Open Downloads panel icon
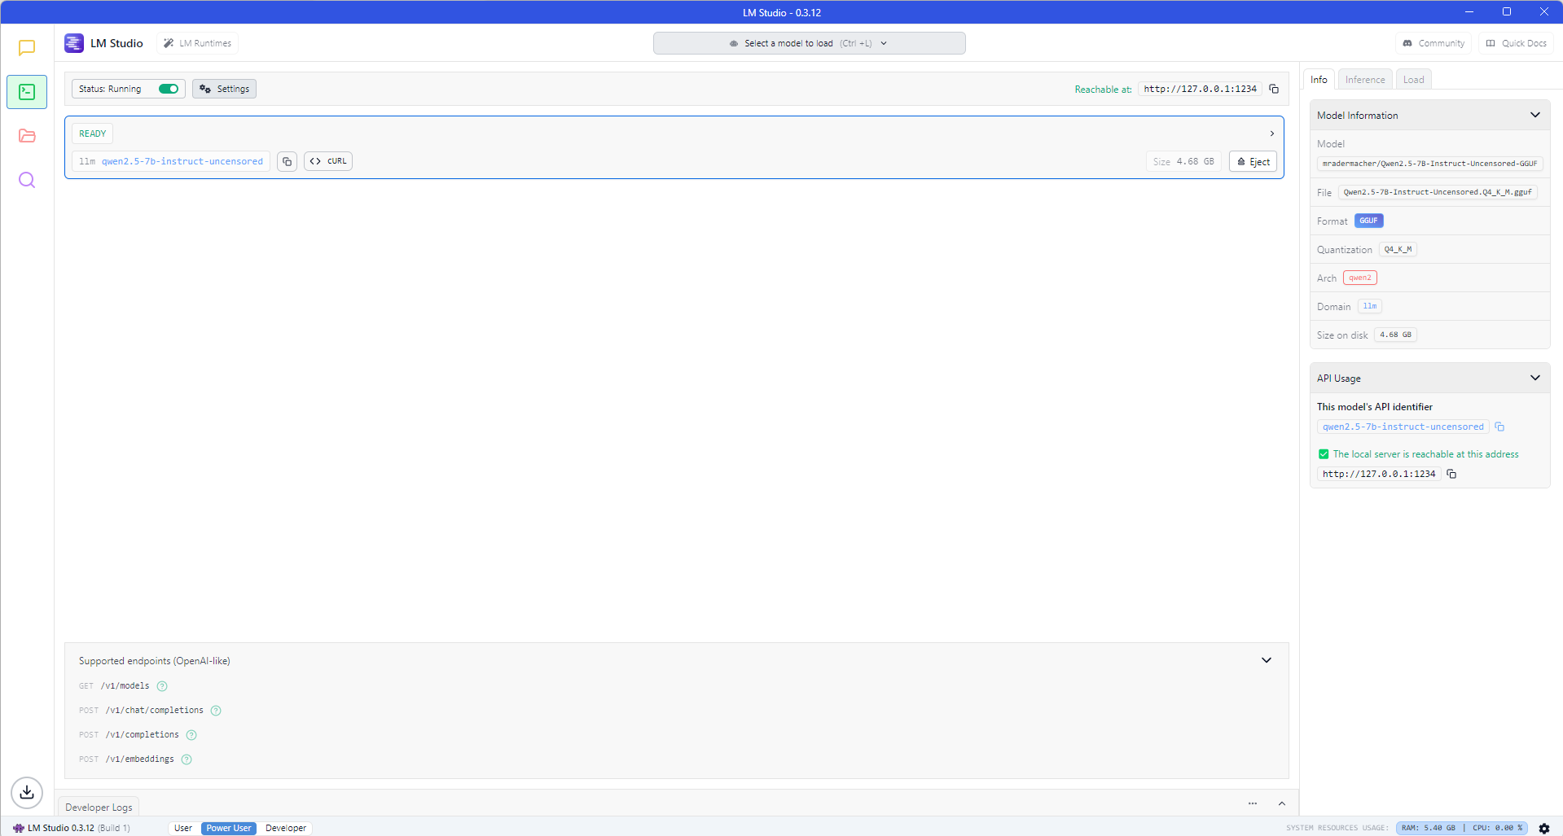 click(x=27, y=792)
